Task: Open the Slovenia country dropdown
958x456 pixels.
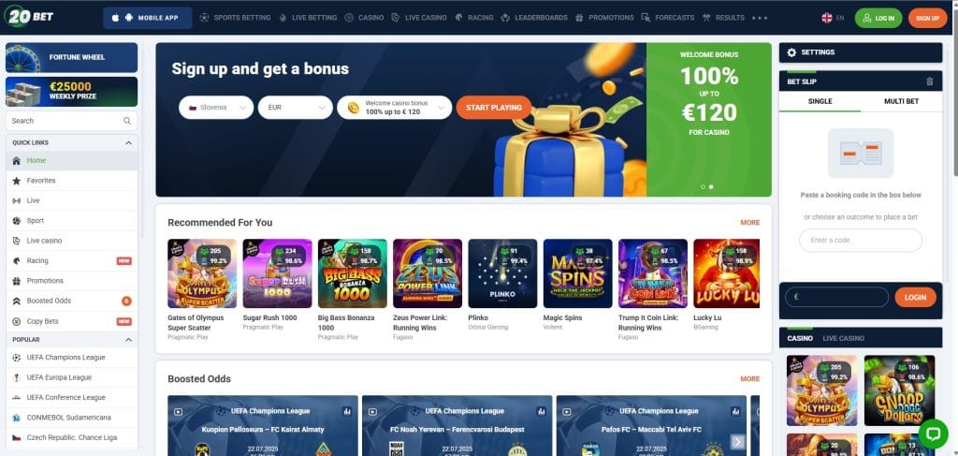Action: coord(216,108)
